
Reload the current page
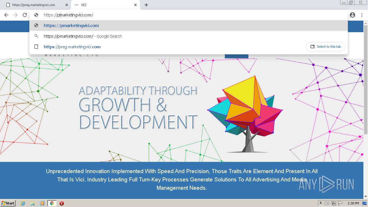point(25,15)
